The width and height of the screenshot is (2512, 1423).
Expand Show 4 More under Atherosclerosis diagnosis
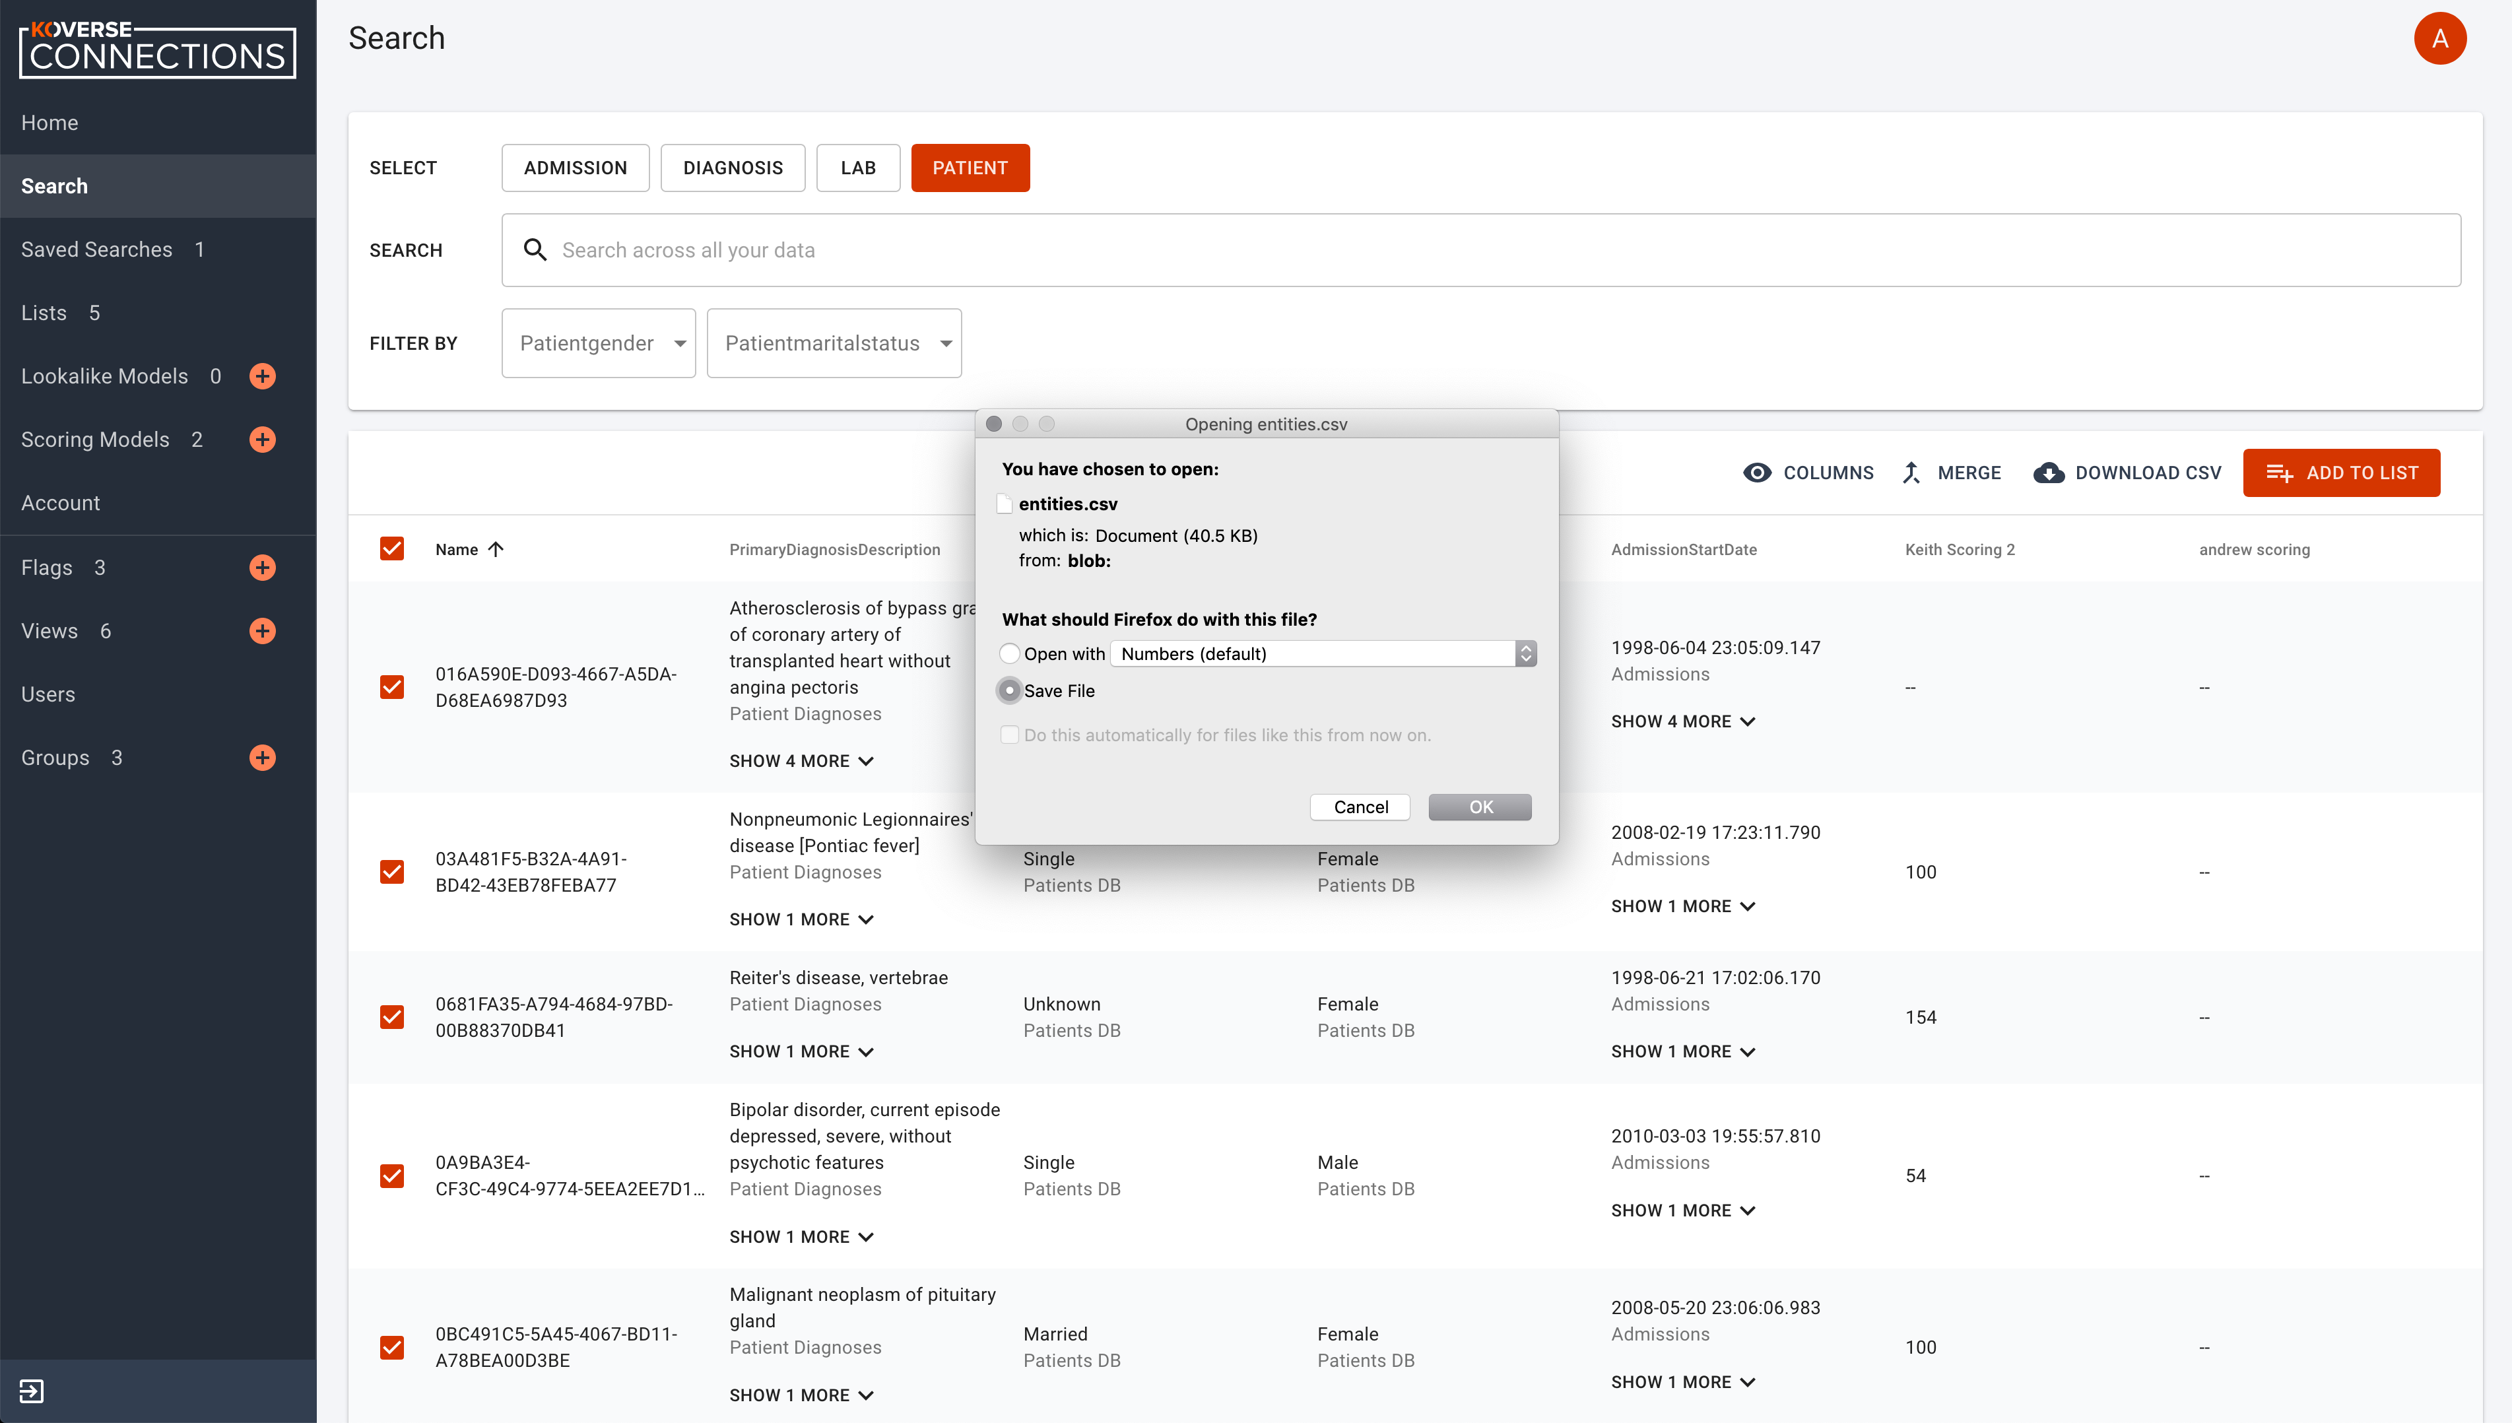tap(801, 762)
